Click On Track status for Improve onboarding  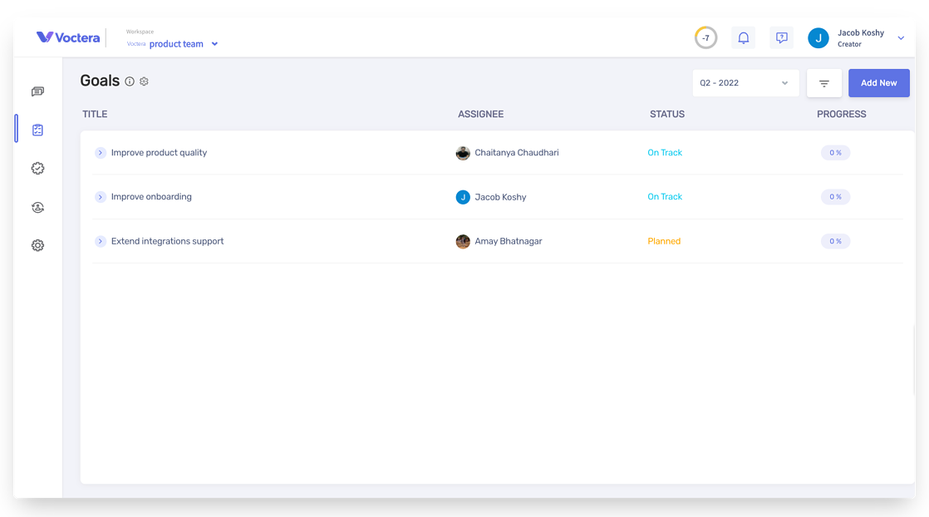point(665,197)
